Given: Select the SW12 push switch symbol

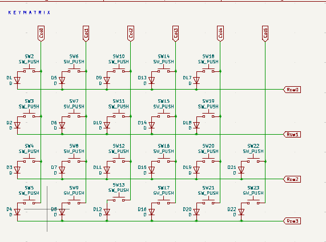Looking at the screenshot, I should click(119, 159).
